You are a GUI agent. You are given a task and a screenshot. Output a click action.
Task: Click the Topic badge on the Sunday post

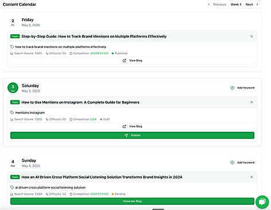point(15,177)
